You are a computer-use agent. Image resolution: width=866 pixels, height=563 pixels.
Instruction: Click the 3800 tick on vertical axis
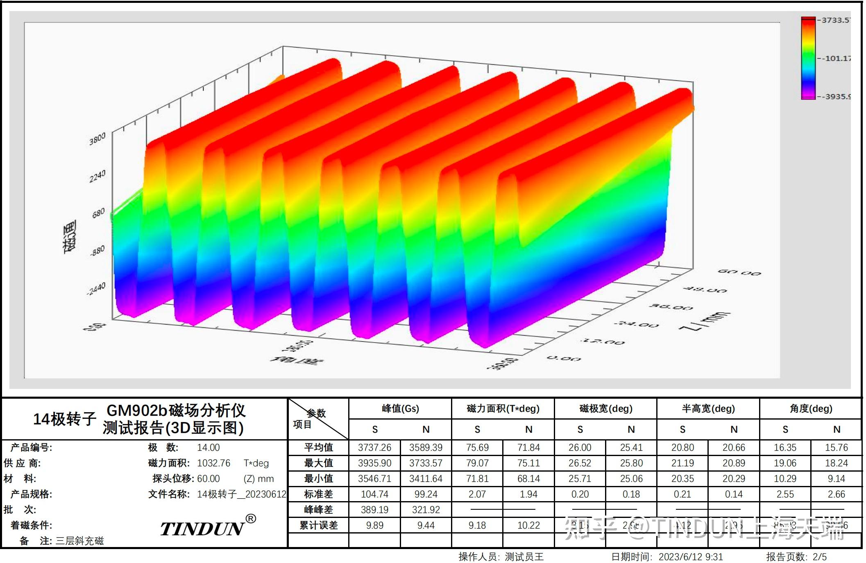click(97, 139)
